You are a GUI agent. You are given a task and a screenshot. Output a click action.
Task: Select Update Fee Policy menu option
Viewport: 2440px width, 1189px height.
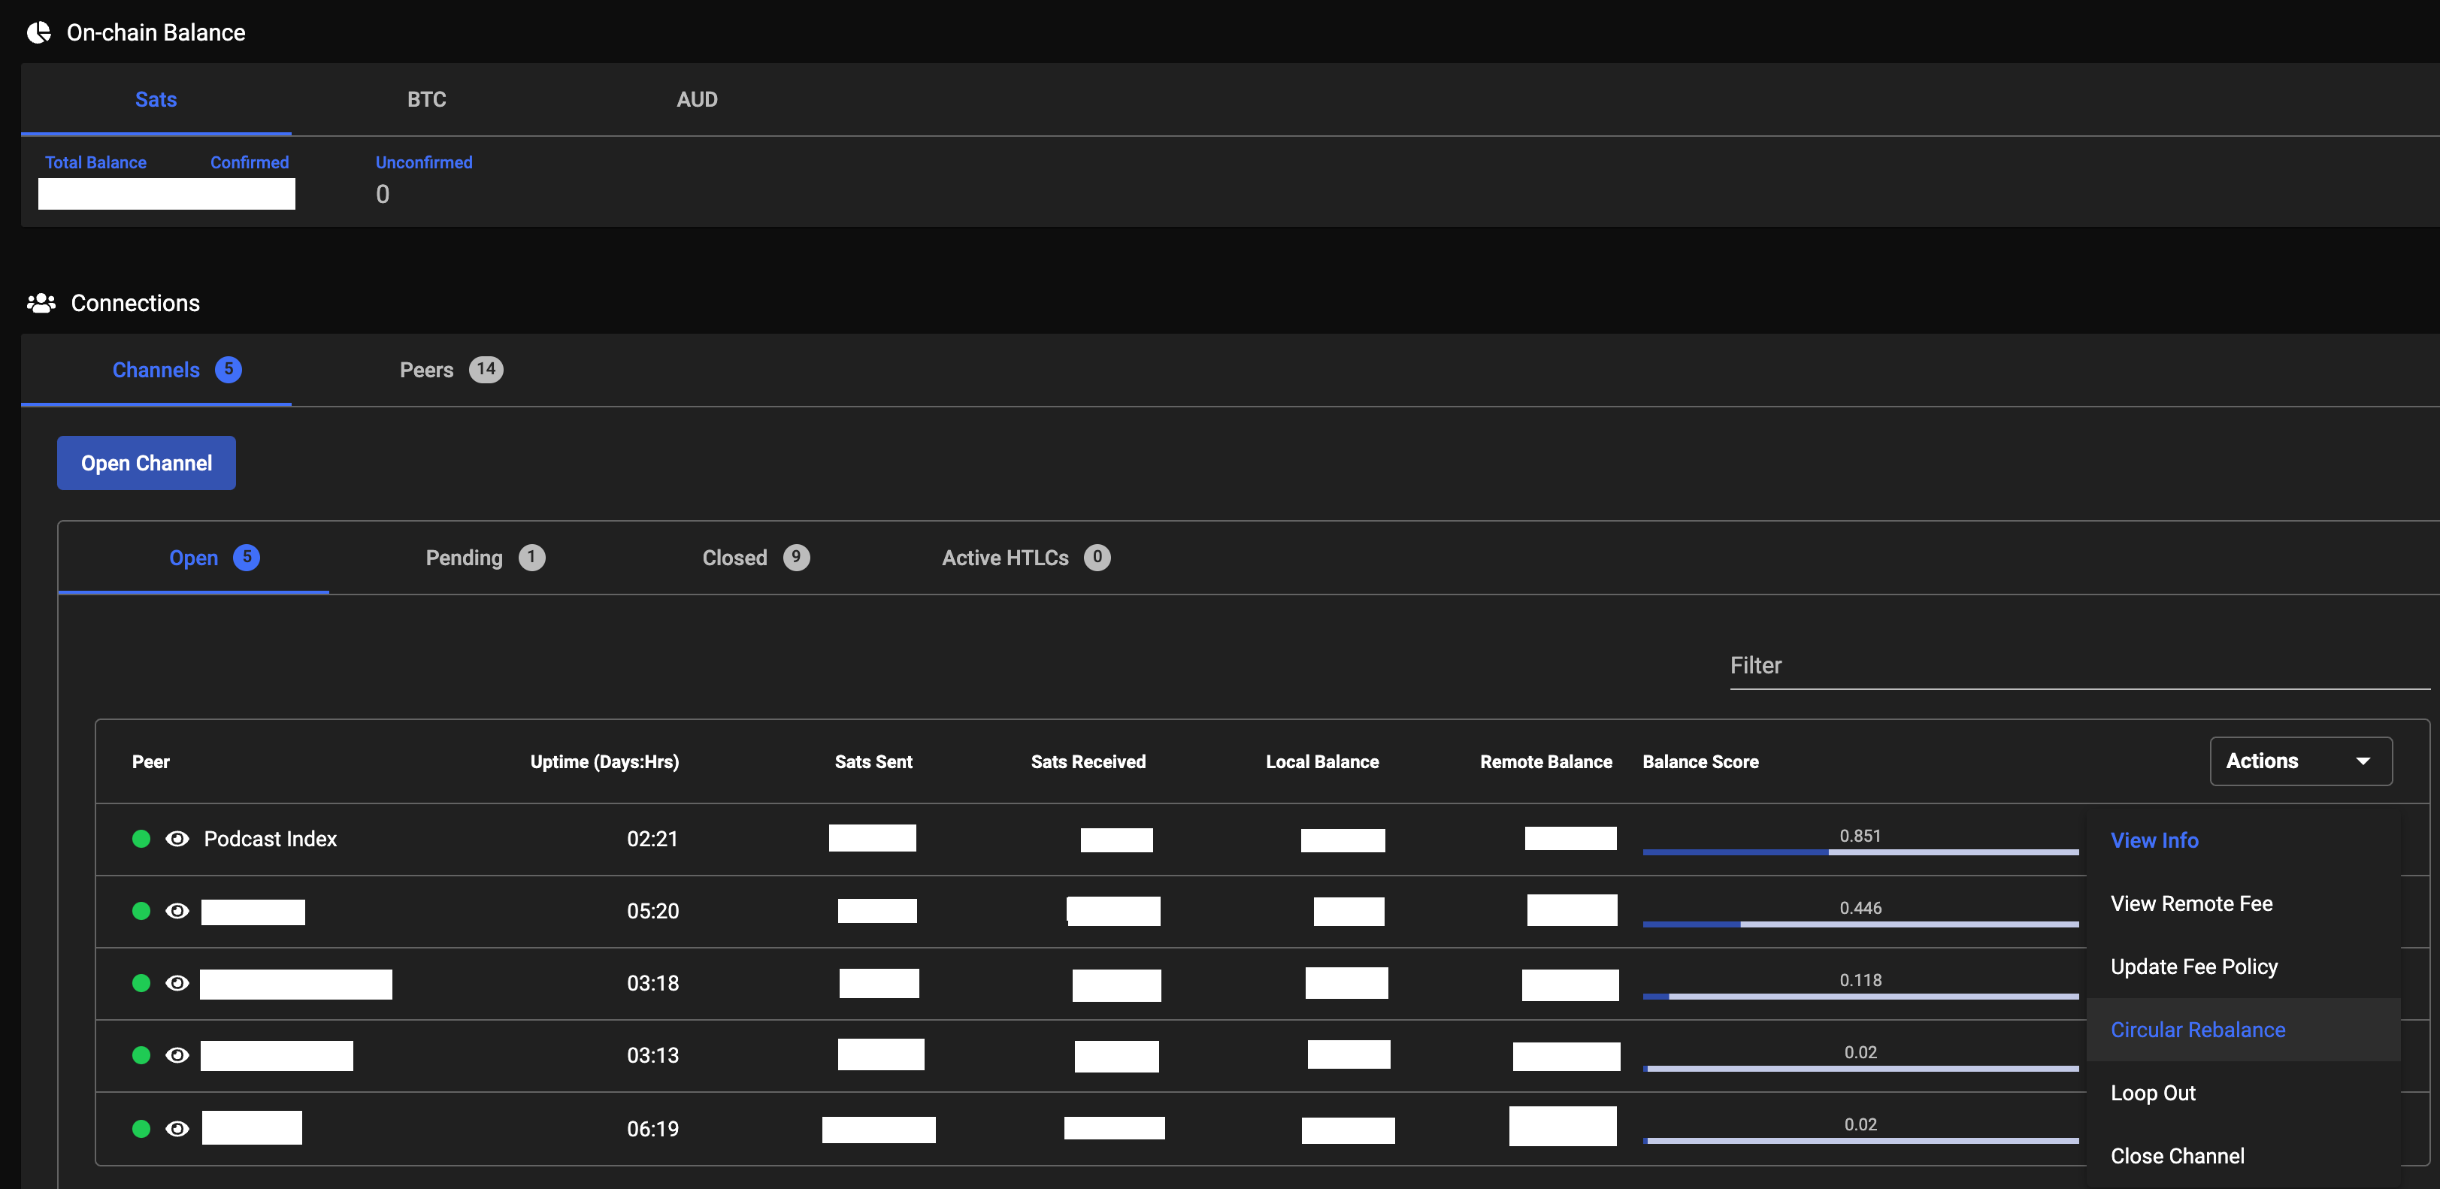pyautogui.click(x=2193, y=967)
